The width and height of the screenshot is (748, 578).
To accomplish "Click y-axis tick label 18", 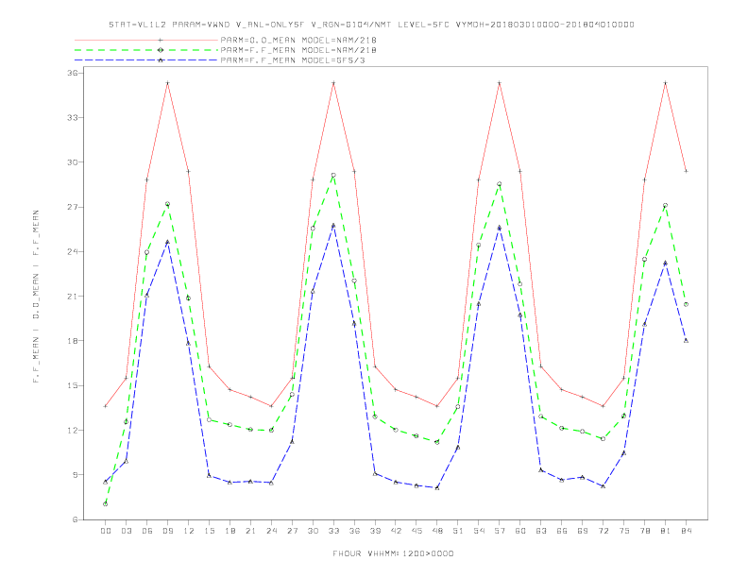I will coord(73,341).
